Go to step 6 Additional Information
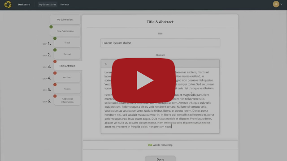The height and width of the screenshot is (161, 287). [x=67, y=100]
